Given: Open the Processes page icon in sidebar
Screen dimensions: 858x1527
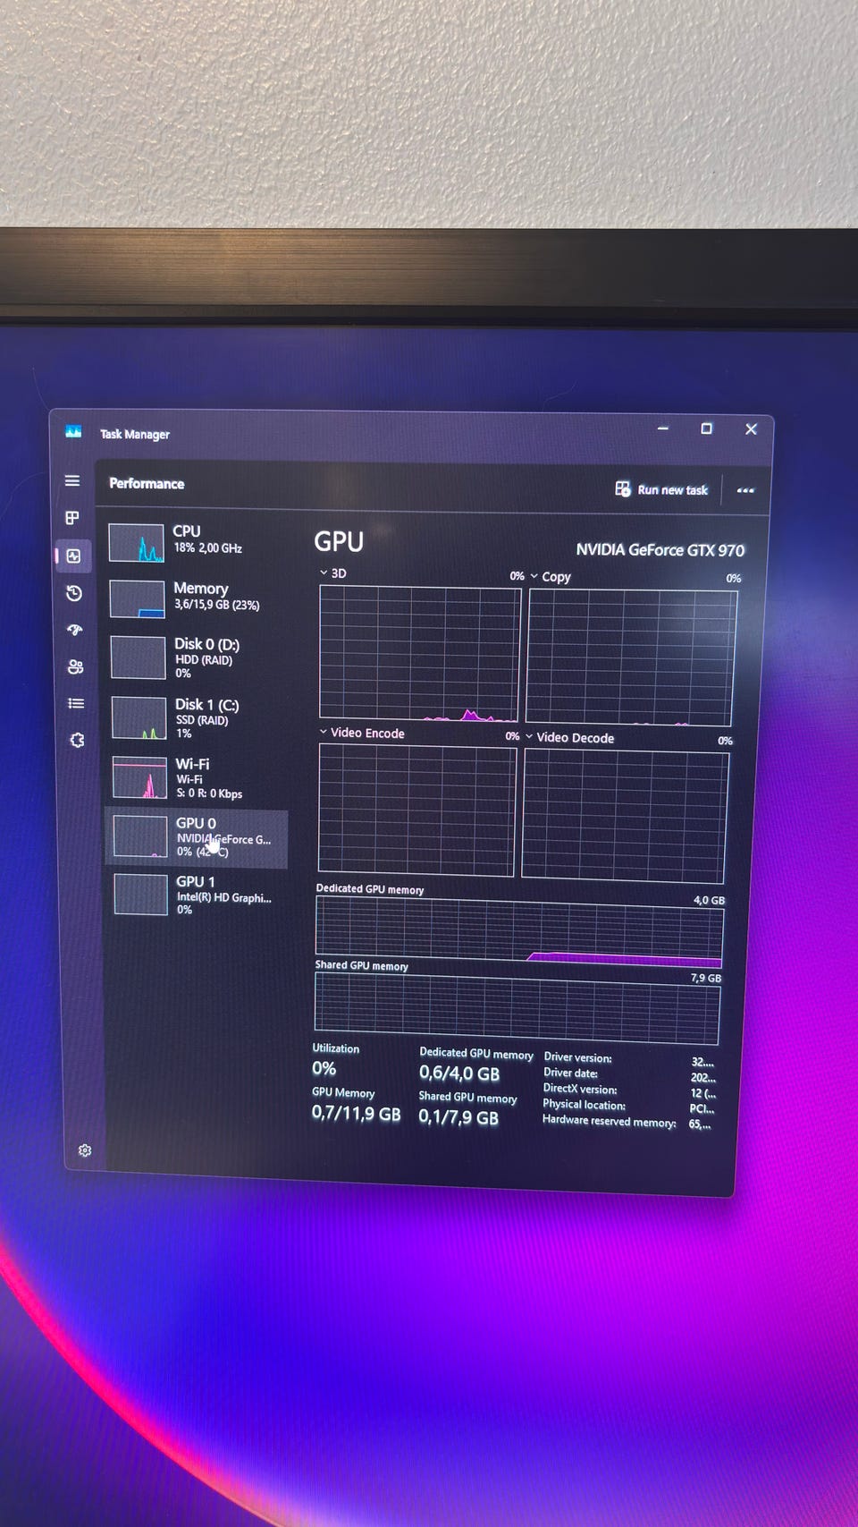Looking at the screenshot, I should (x=72, y=518).
